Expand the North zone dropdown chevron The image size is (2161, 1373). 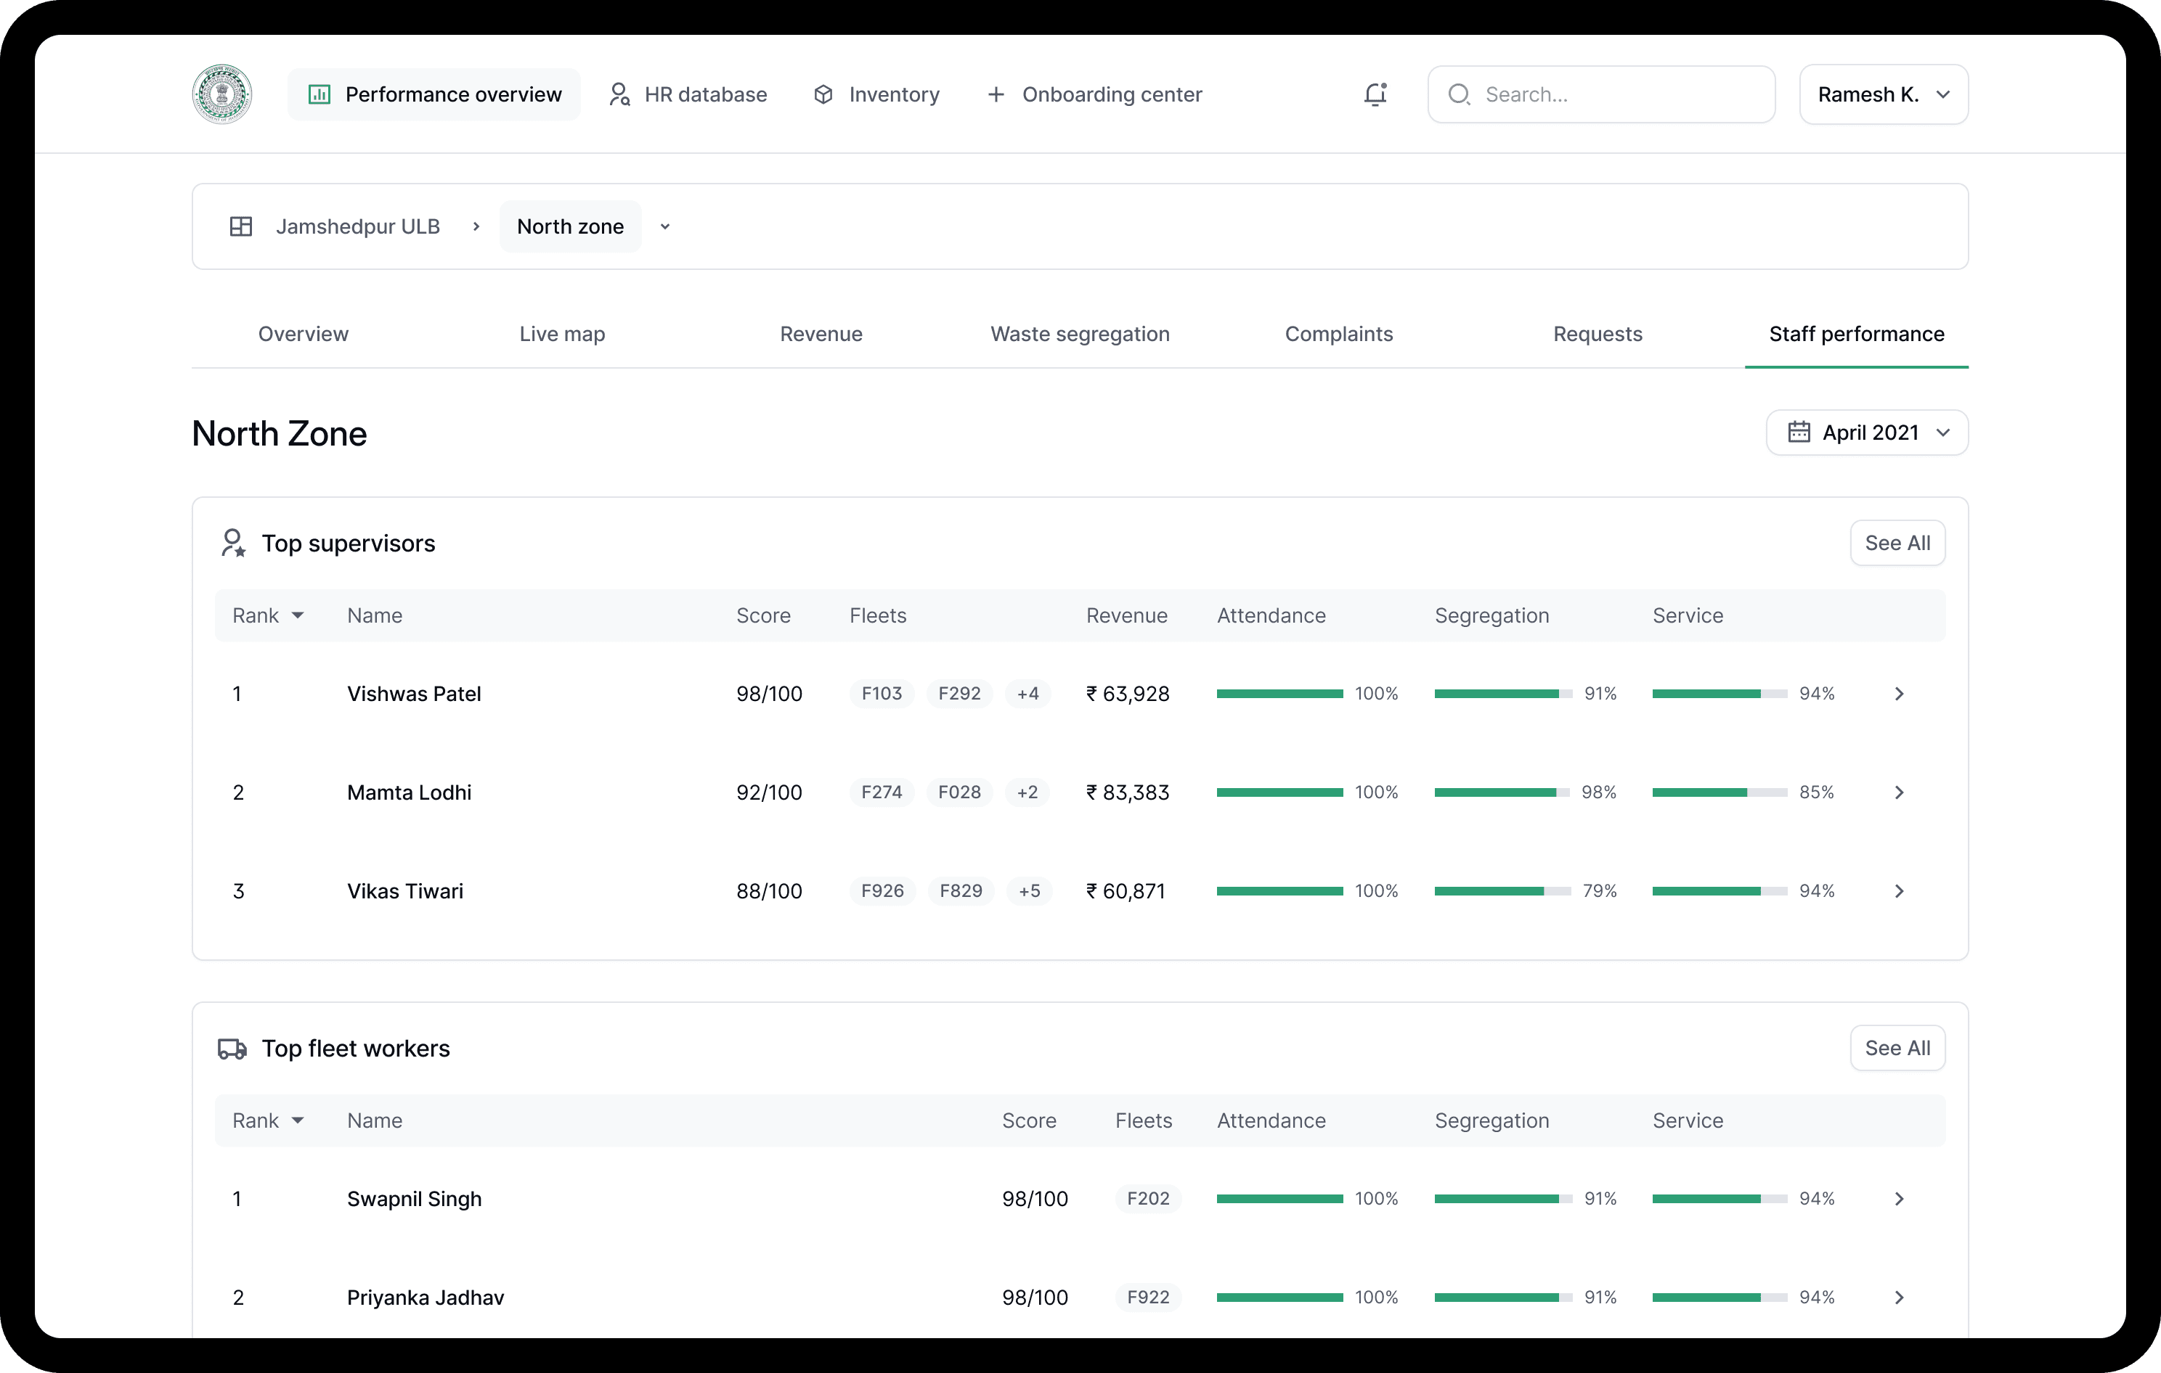[665, 227]
